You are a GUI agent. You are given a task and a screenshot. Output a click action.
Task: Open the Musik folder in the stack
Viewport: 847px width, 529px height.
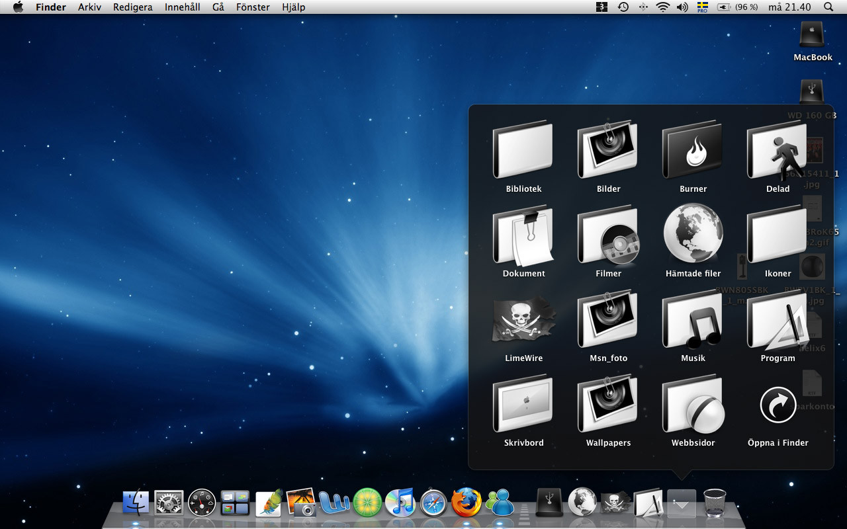692,319
